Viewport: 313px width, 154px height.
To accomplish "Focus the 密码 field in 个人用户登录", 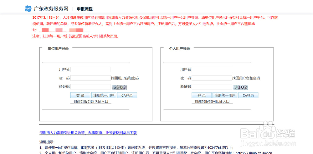I will (x=212, y=78).
